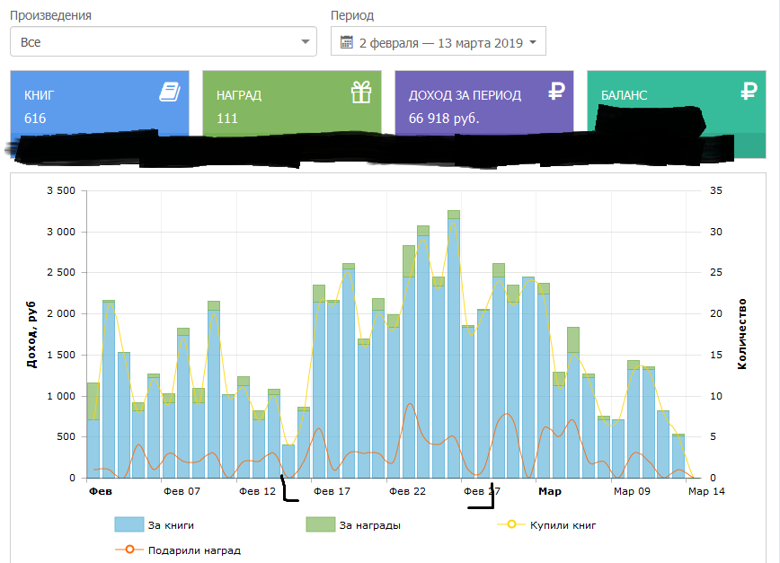
Task: Click the calendar icon in period picker
Action: (x=347, y=42)
